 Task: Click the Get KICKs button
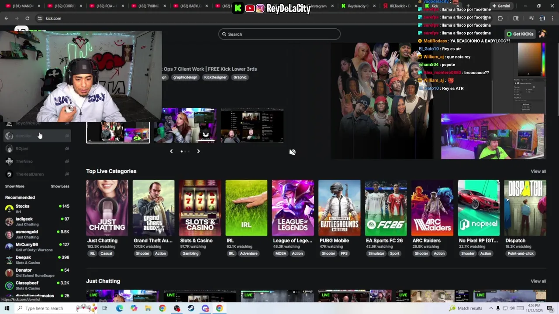coord(520,34)
